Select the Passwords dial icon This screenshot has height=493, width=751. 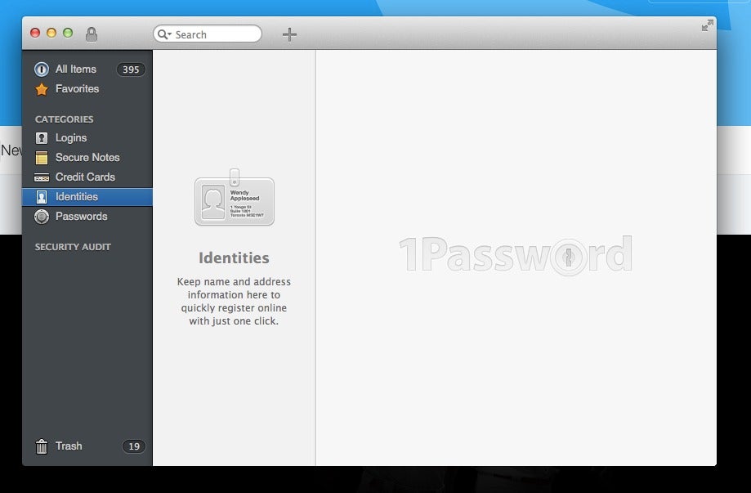(42, 217)
